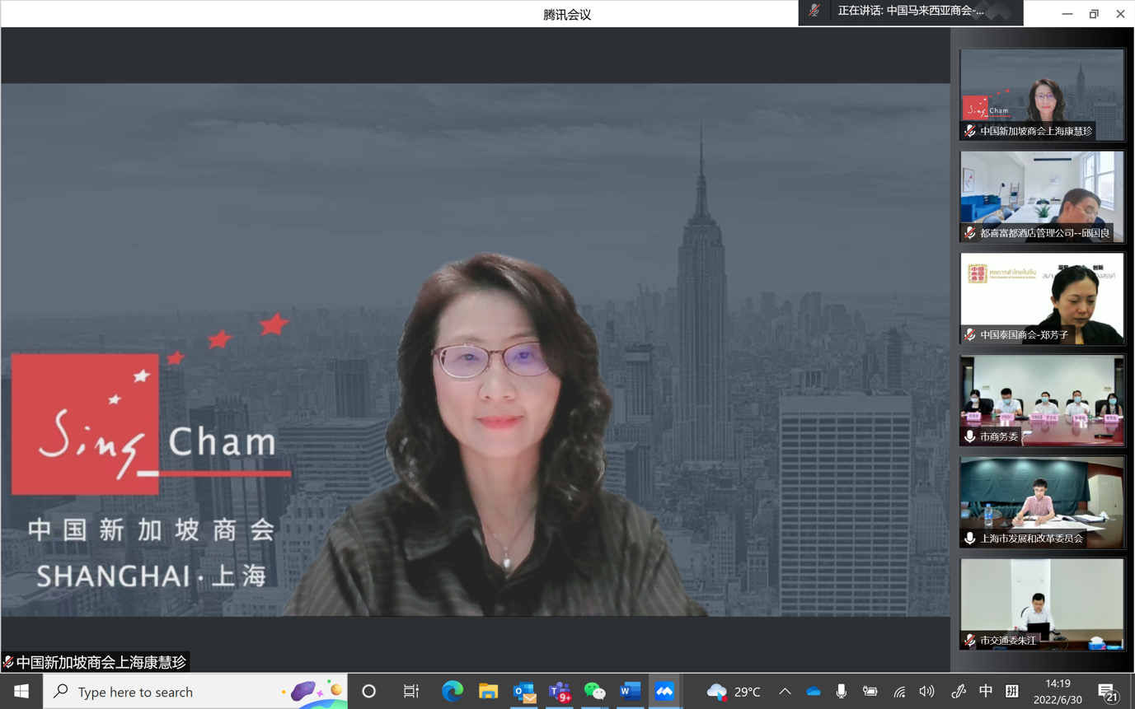Open Outlook from the taskbar

point(524,692)
